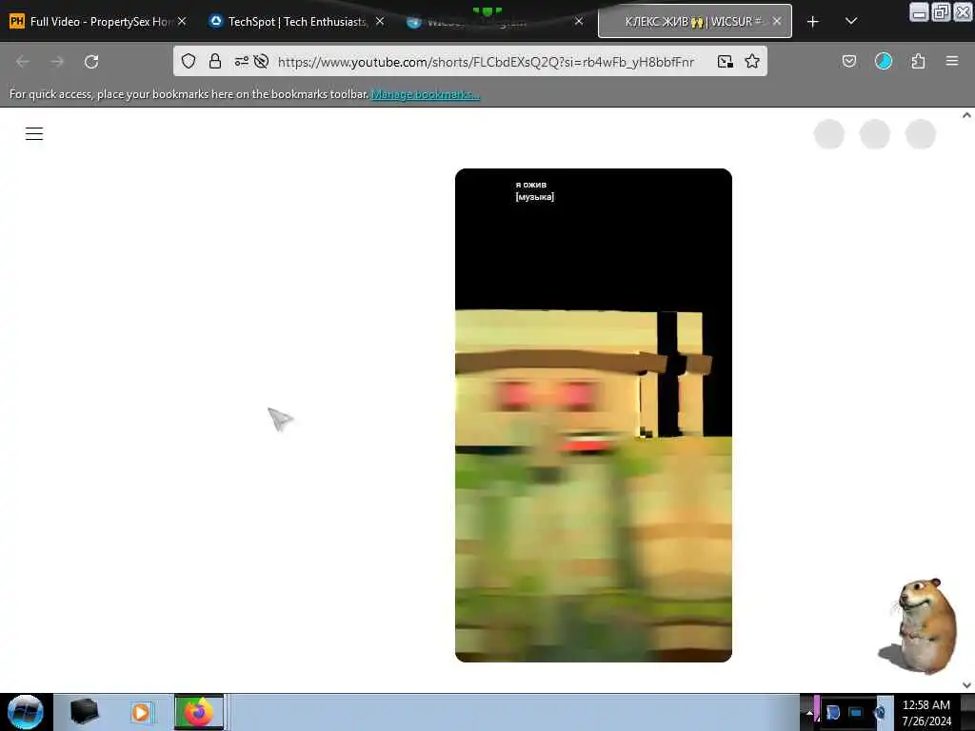The image size is (975, 731).
Task: Reload the current YouTube page
Action: point(91,62)
